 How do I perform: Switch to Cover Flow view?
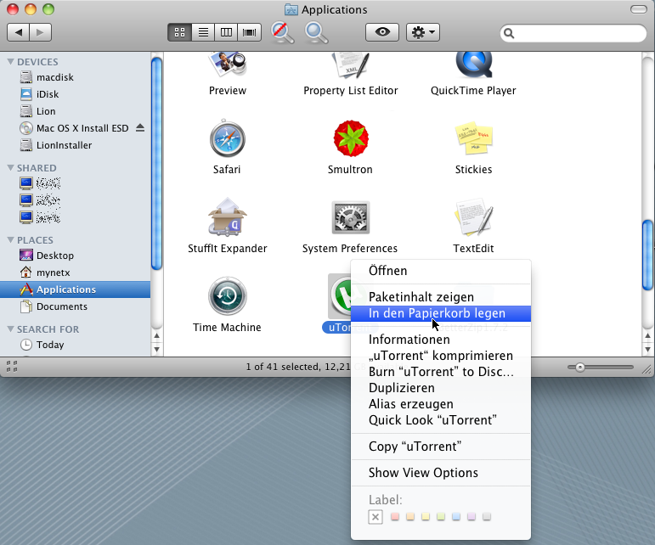(x=250, y=32)
